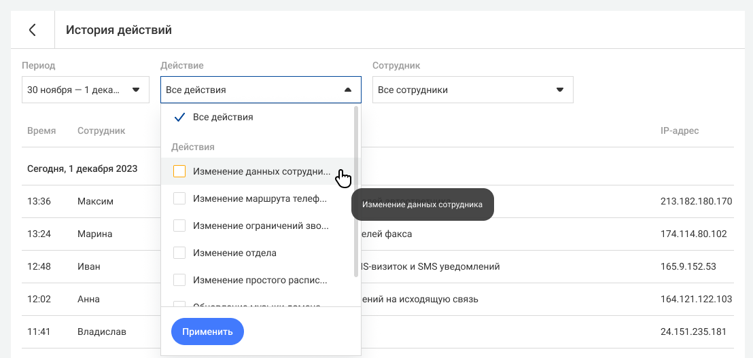Check Изменение отдела checkbox
Screen dimensions: 753x358
pos(179,253)
